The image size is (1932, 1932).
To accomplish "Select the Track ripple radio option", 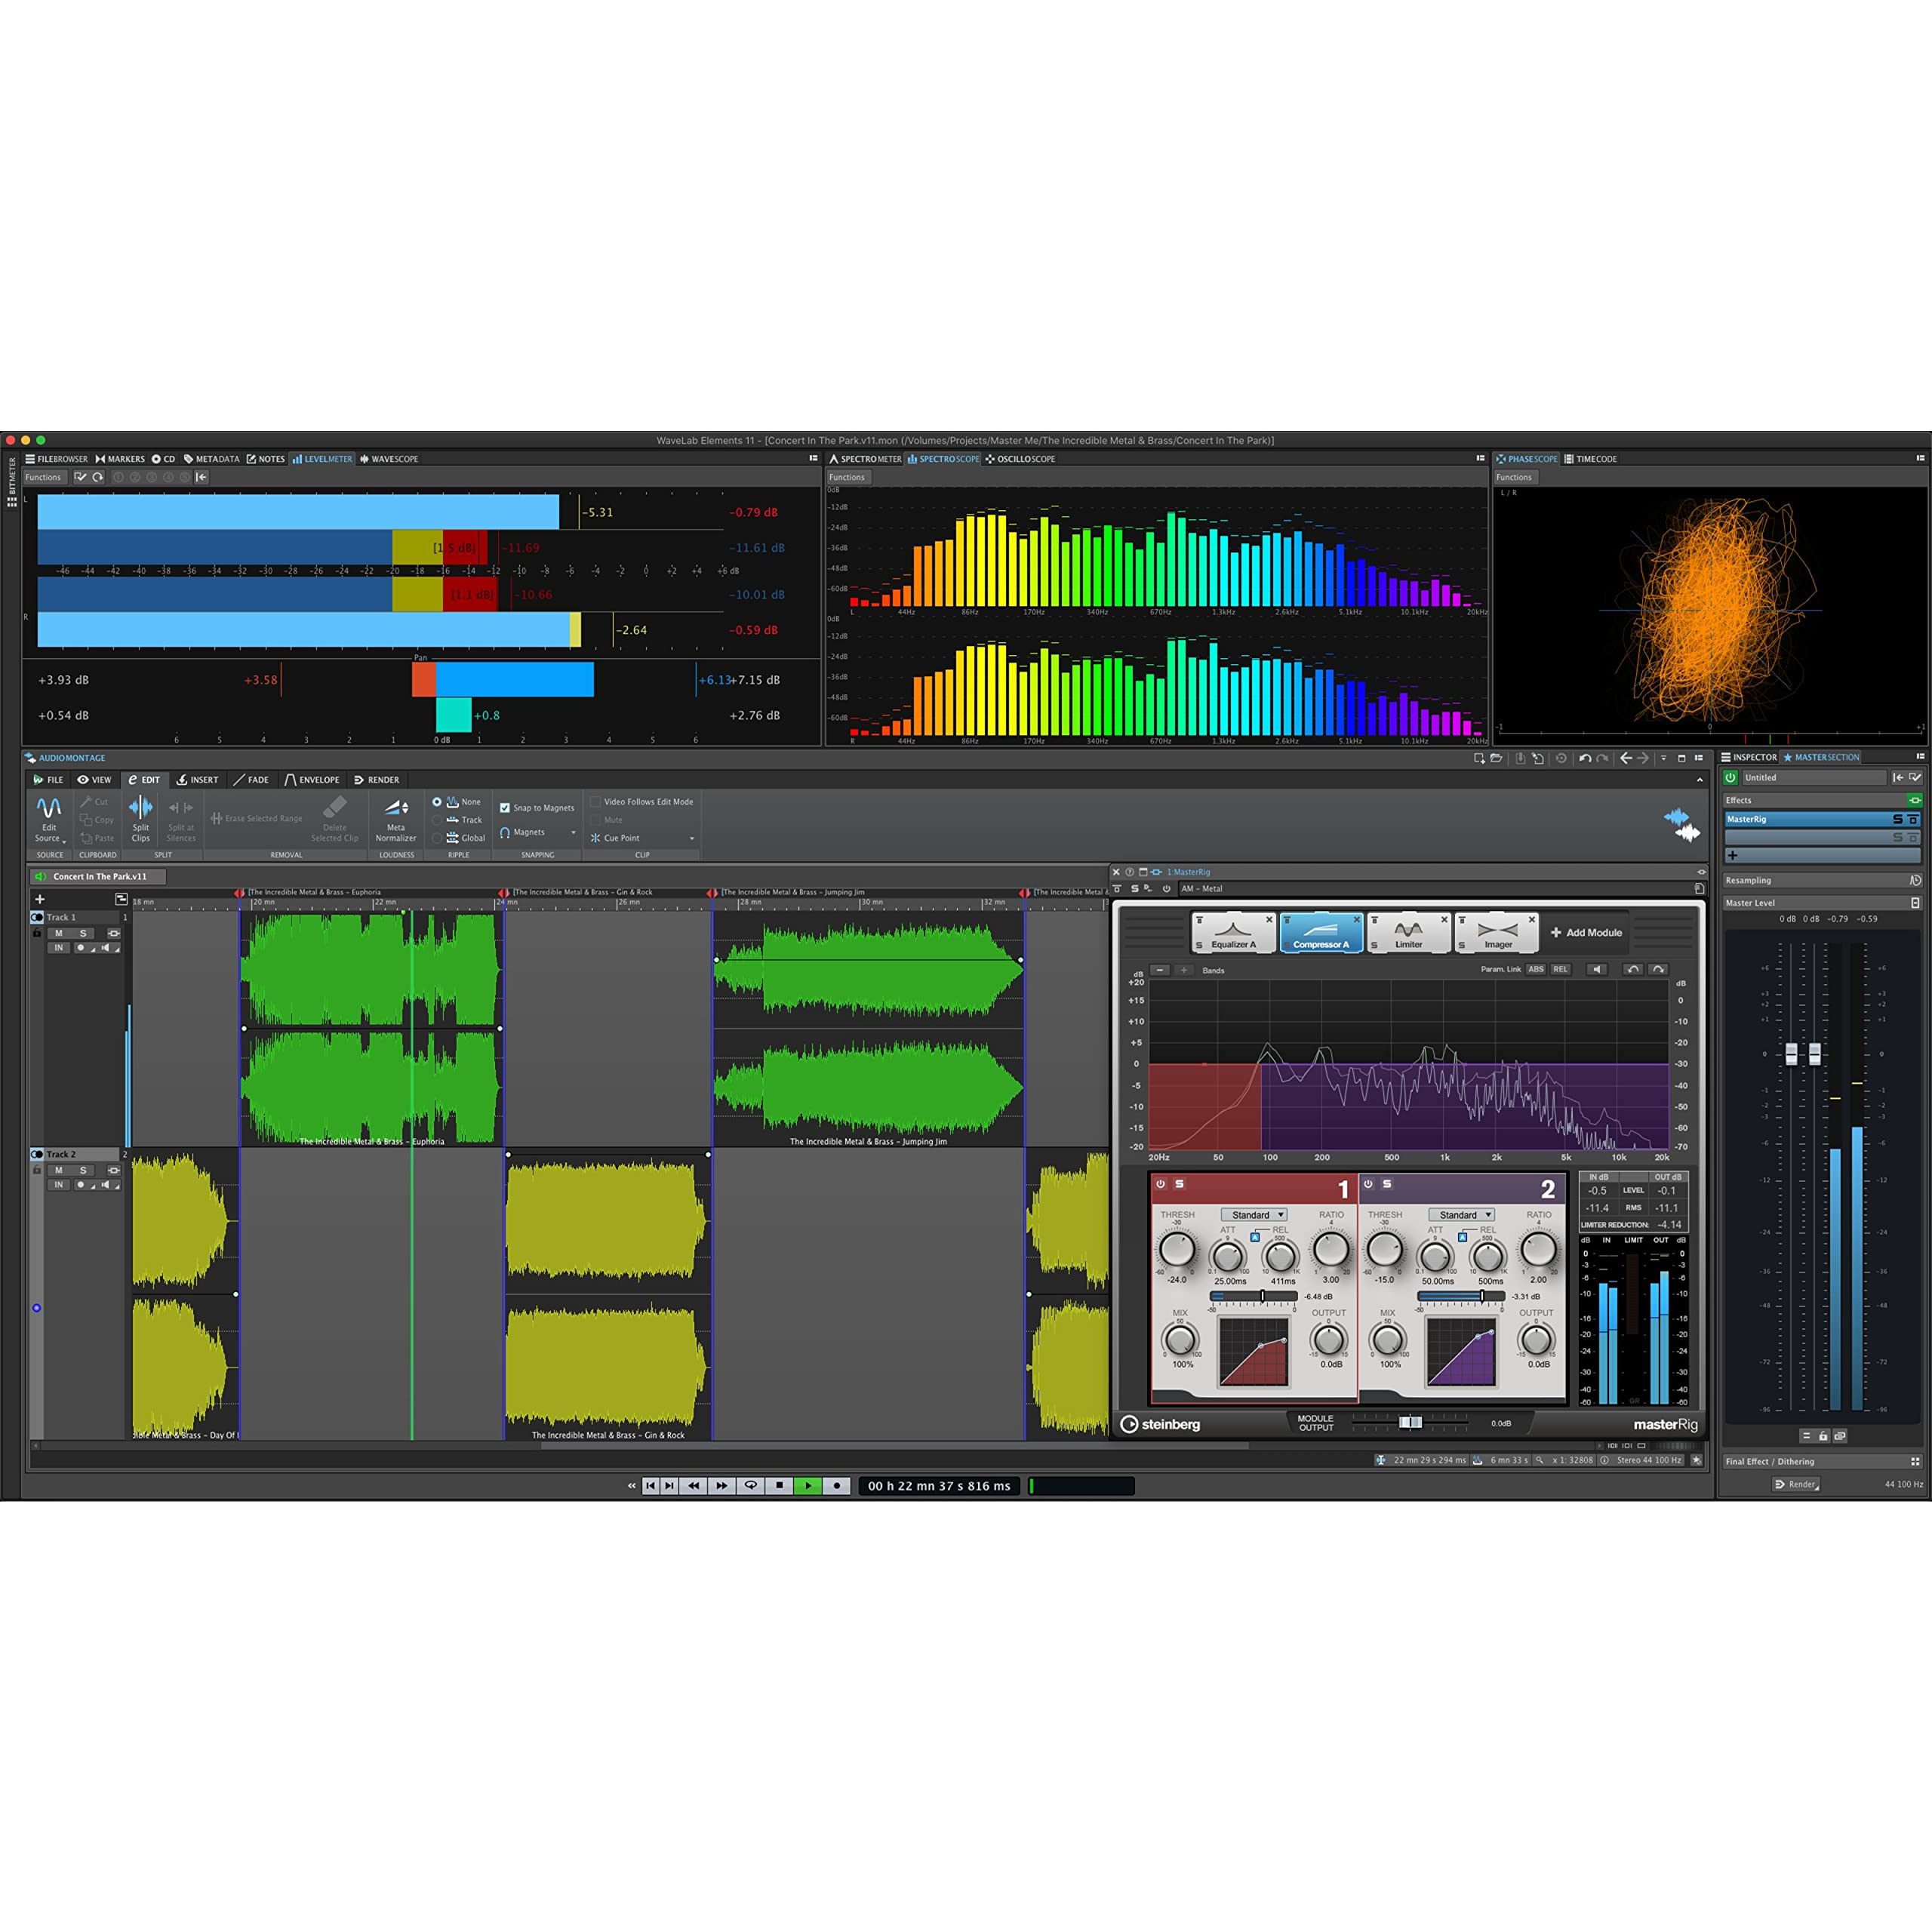I will (x=437, y=820).
